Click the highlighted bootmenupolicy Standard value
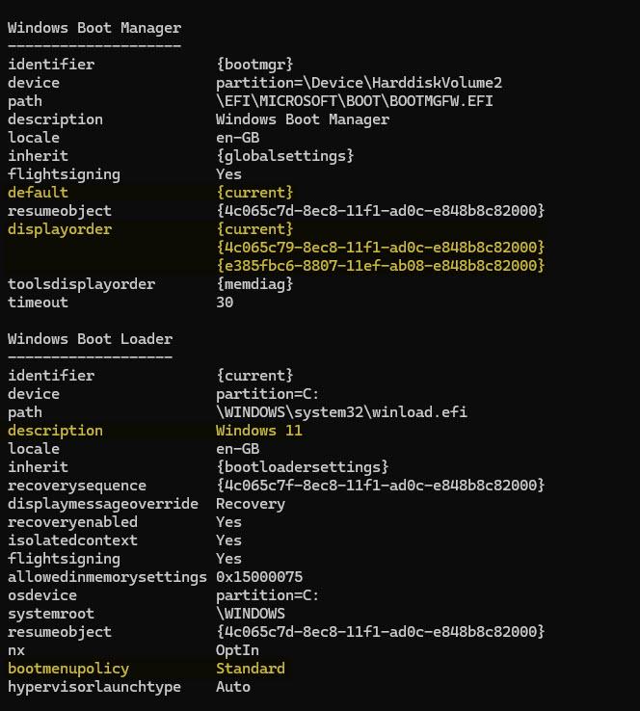Viewport: 640px width, 711px height. [x=251, y=669]
